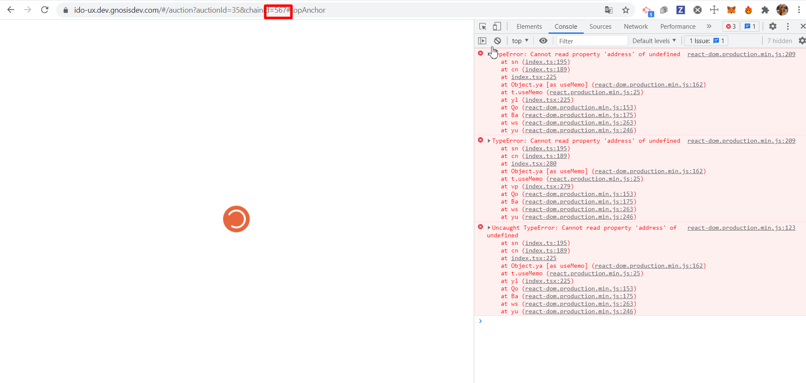Clear the console
This screenshot has height=383, width=806.
[497, 41]
